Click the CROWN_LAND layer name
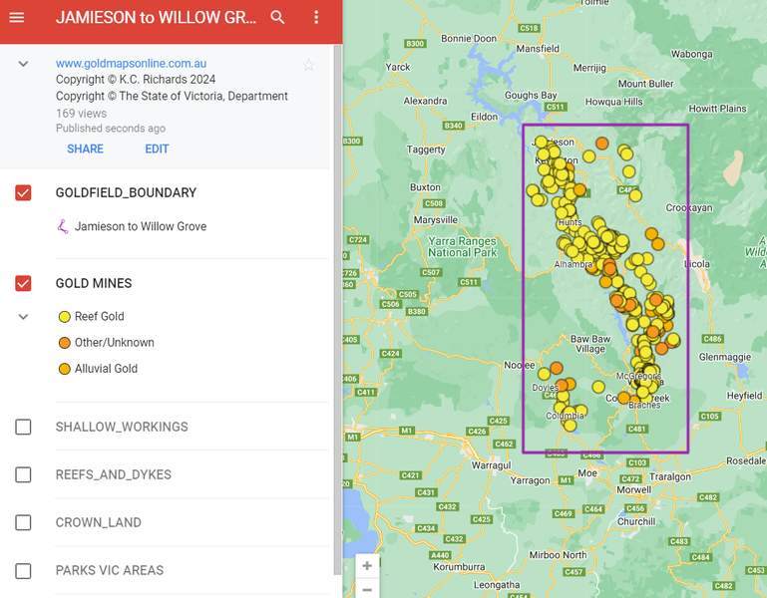 pos(99,522)
